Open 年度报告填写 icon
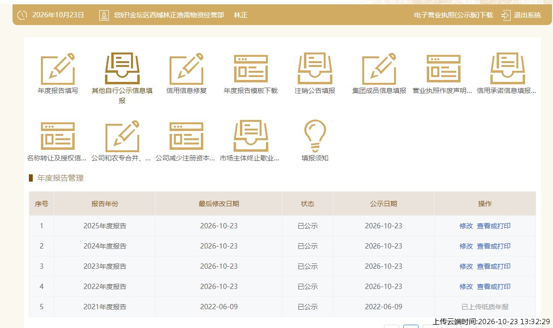Image resolution: width=553 pixels, height=328 pixels. pyautogui.click(x=58, y=69)
